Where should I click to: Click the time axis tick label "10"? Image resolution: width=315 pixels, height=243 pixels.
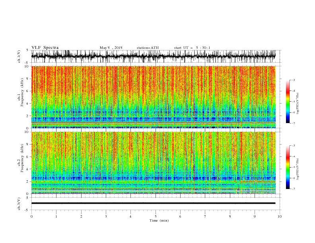tap(280, 216)
